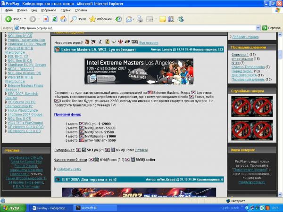Click the Переход go button
Screen dimensions: 283x212
point(272,28)
